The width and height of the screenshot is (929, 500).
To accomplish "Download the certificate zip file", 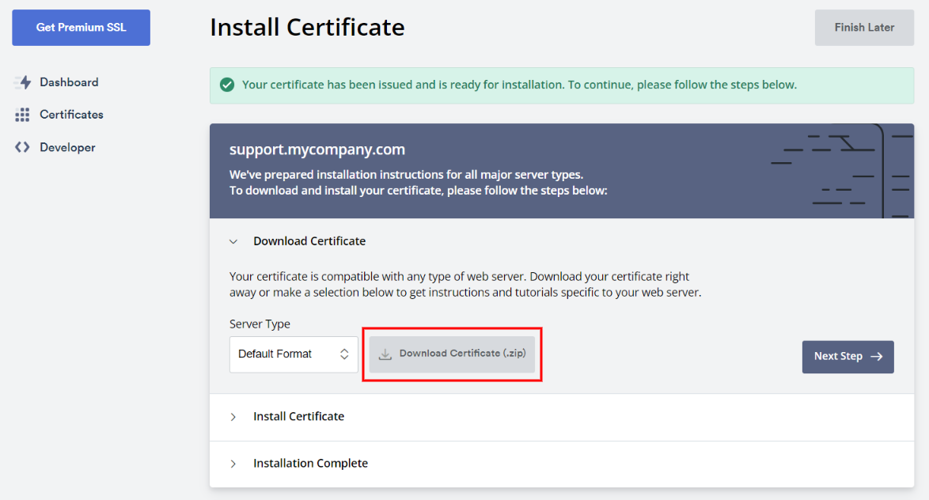I will tap(452, 353).
